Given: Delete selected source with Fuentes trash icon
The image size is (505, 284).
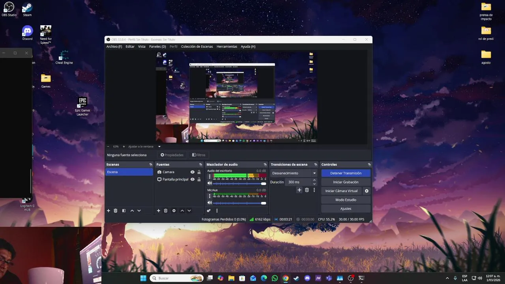Looking at the screenshot, I should tap(166, 211).
